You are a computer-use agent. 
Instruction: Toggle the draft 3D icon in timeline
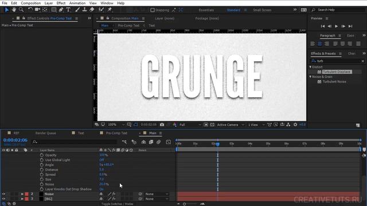tap(134, 142)
